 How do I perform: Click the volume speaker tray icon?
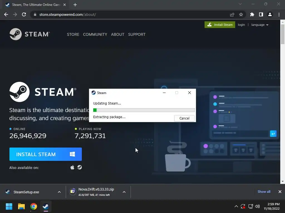click(x=257, y=206)
